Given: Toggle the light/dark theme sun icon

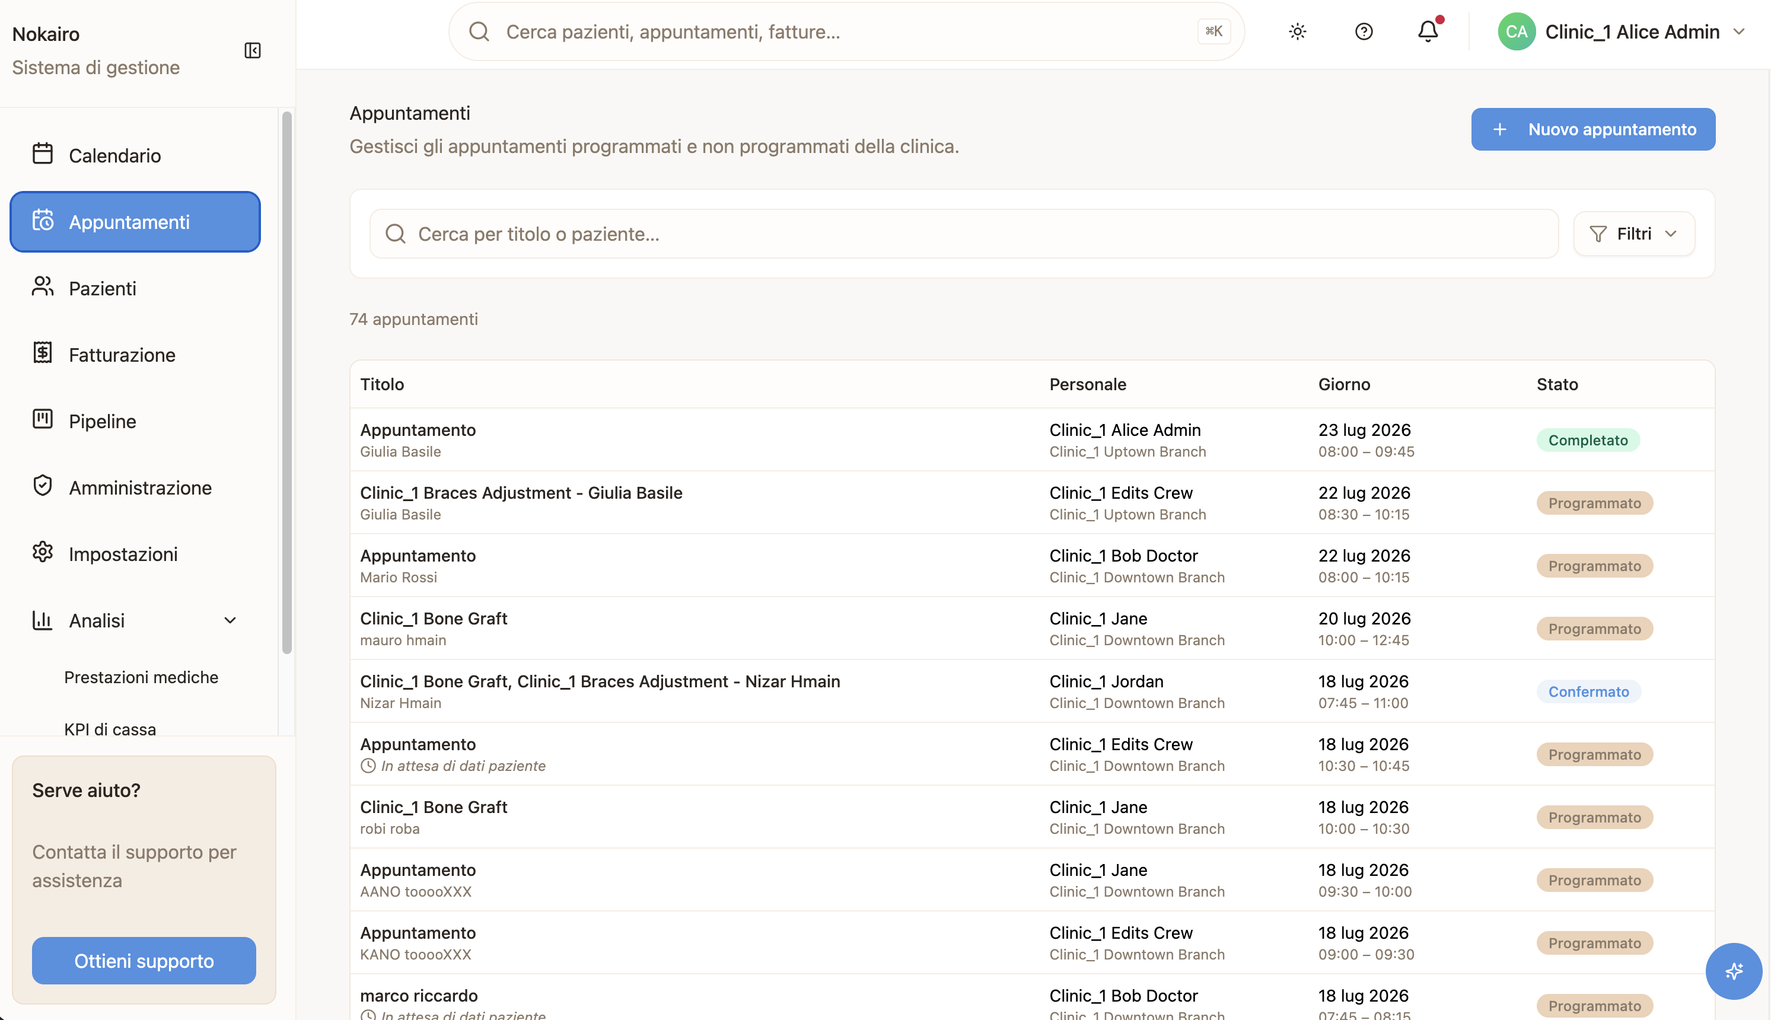Looking at the screenshot, I should 1298,31.
